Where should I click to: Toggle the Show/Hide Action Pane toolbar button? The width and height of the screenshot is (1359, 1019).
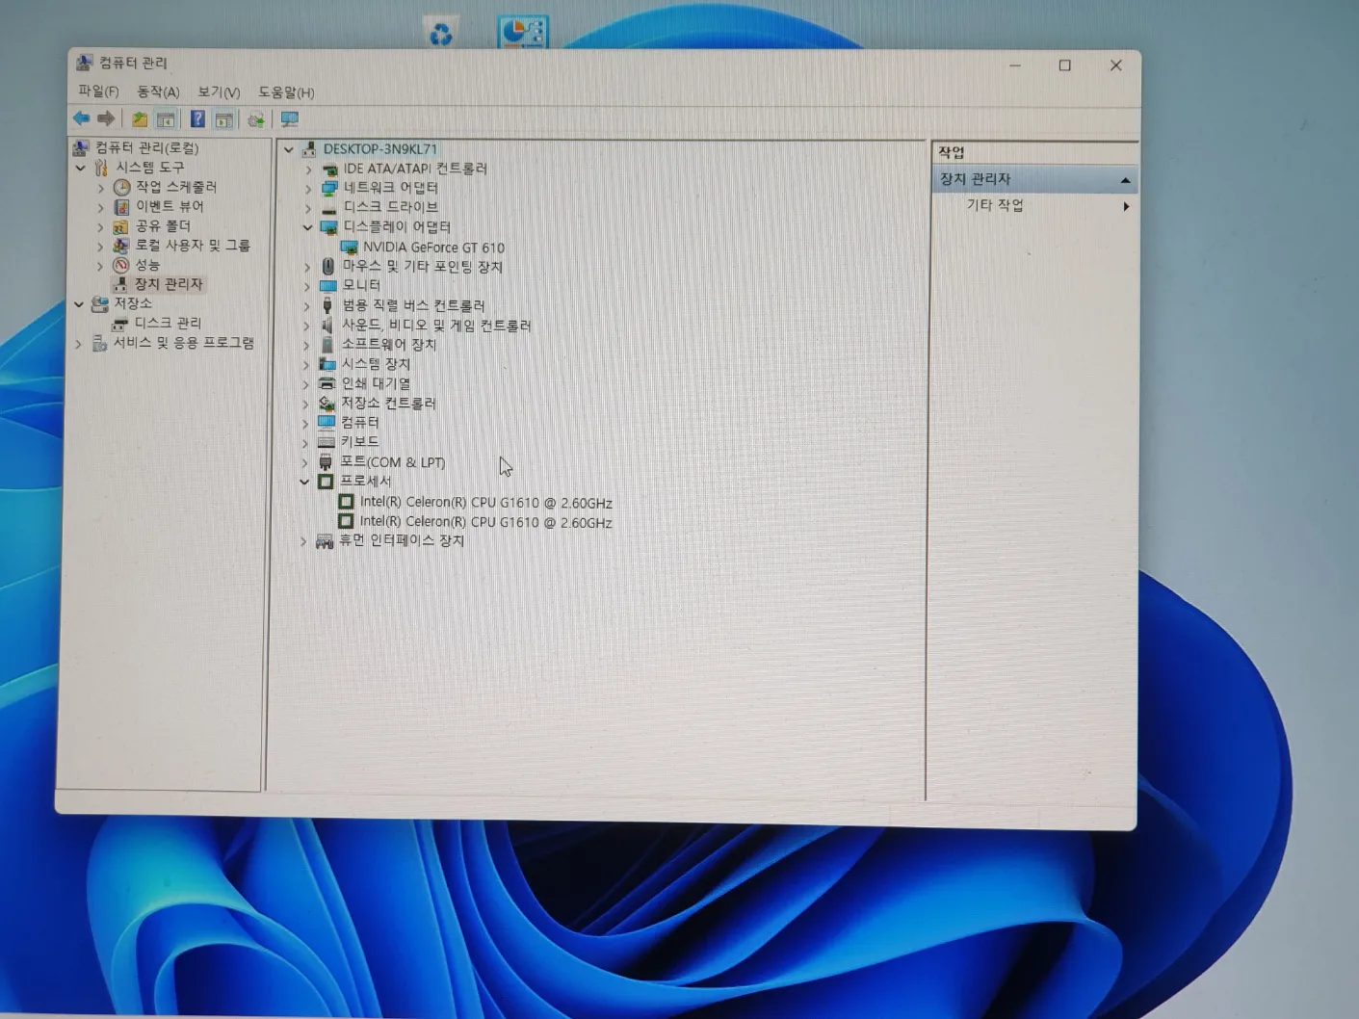pos(224,119)
